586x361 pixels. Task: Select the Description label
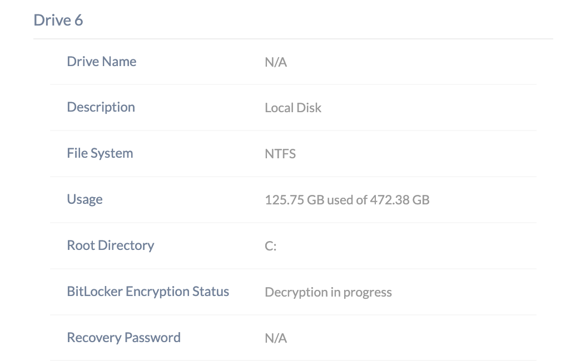point(101,107)
